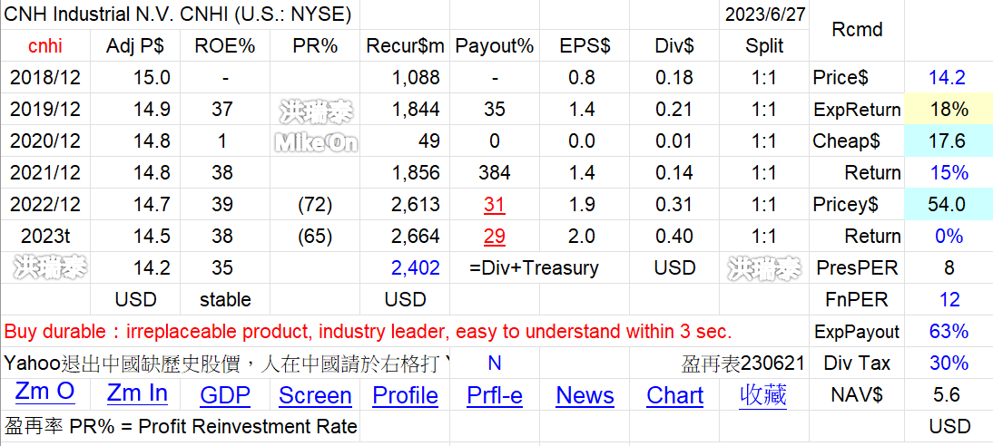This screenshot has width=993, height=446.
Task: Open the Prfl-e link
Action: click(x=495, y=396)
